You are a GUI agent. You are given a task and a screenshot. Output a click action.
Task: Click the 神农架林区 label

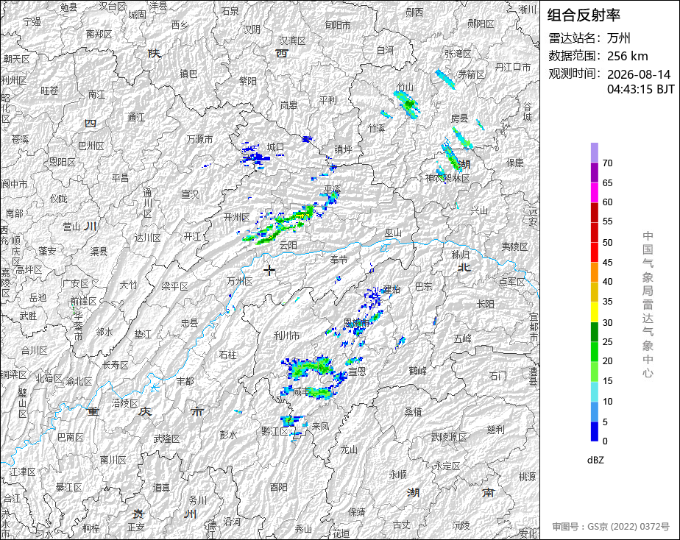pyautogui.click(x=447, y=178)
